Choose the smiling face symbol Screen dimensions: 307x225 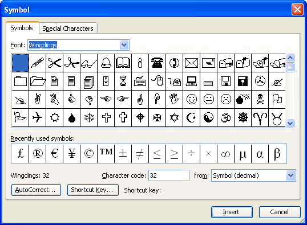(x=192, y=99)
